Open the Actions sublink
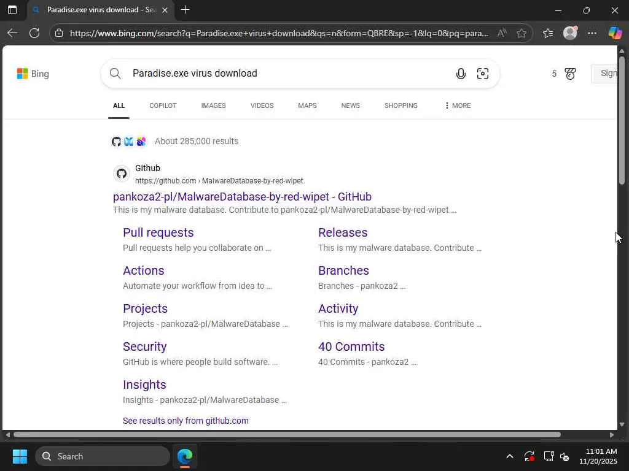The image size is (629, 471). 144,270
